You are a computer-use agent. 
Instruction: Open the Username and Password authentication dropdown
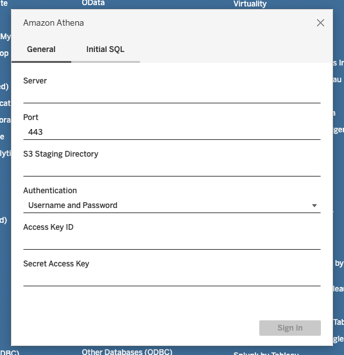172,205
